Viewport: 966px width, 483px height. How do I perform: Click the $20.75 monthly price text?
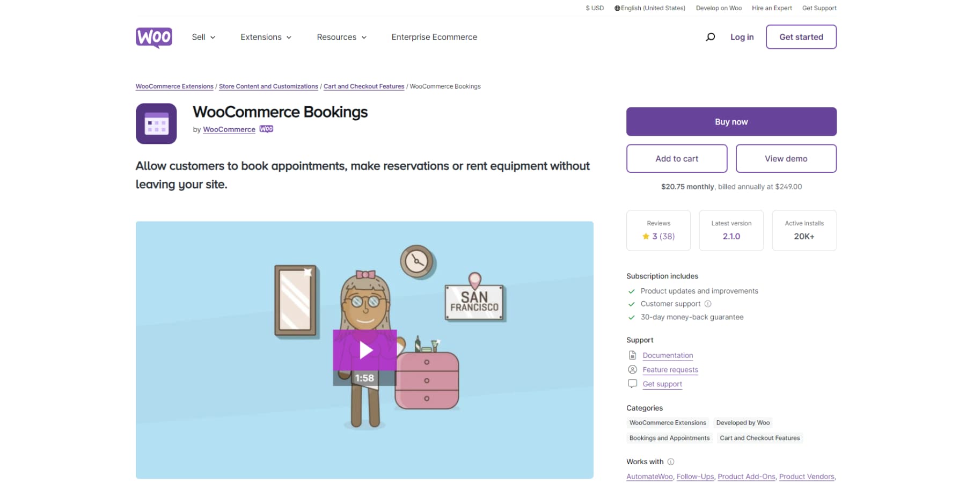click(687, 187)
